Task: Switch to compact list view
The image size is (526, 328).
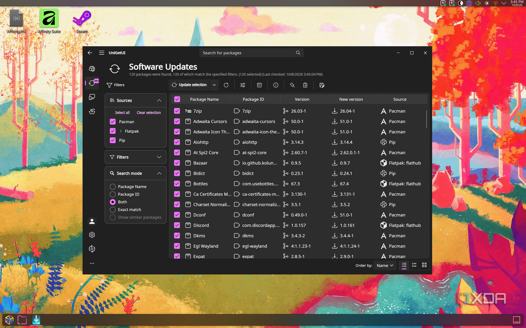Action: pyautogui.click(x=414, y=265)
